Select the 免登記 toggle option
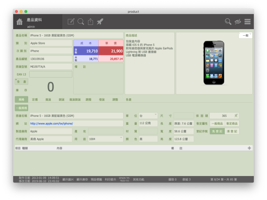Viewport: 267px width, 200px height. [217, 131]
